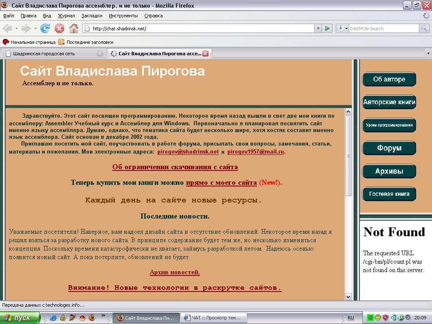Click the crossed-out quick launch icon
The height and width of the screenshot is (324, 432).
[73, 318]
